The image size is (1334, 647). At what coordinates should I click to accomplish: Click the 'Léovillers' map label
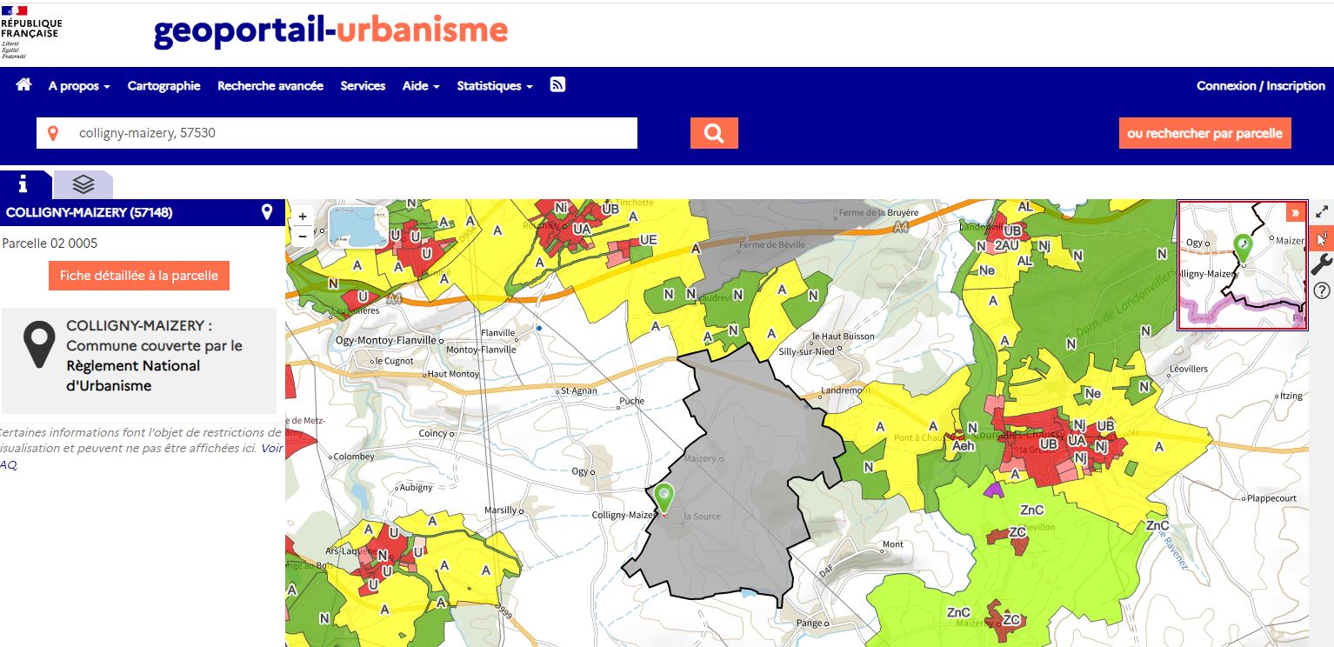1189,369
